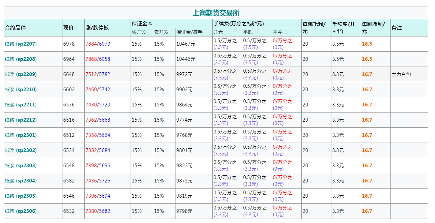Click the margin value 9798元
435x223 pixels.
click(x=184, y=211)
